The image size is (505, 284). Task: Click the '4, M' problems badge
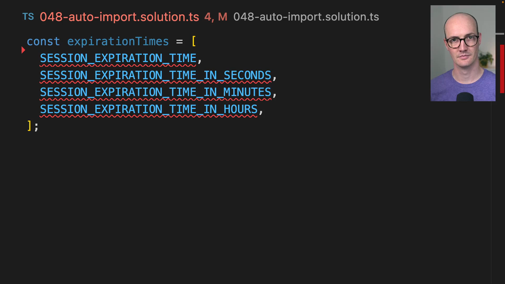[x=216, y=17]
